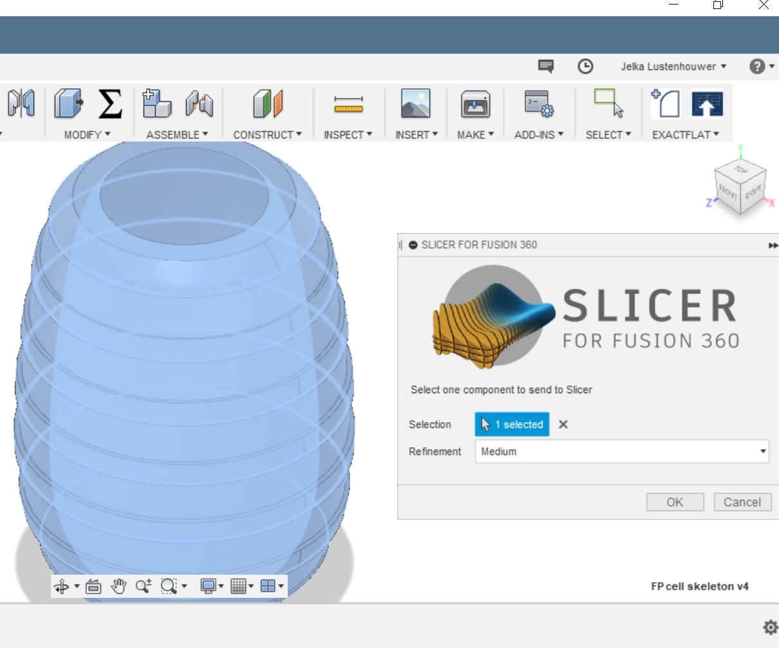Expand the Grid and Snaps dropdown arrow

251,586
